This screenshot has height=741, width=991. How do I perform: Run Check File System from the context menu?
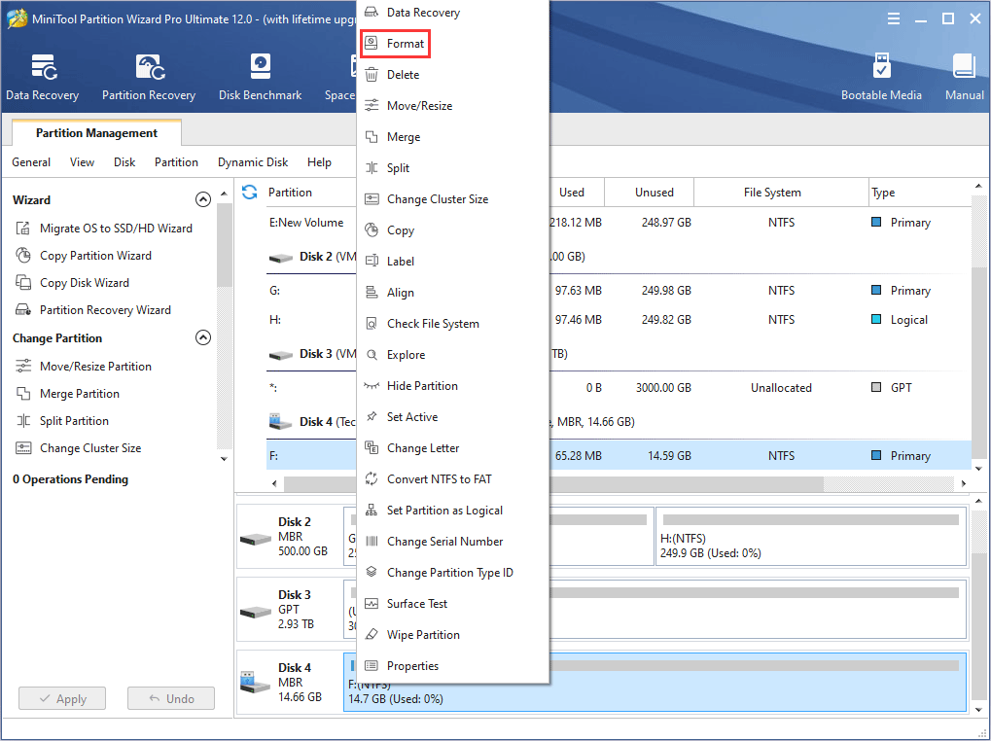point(452,324)
